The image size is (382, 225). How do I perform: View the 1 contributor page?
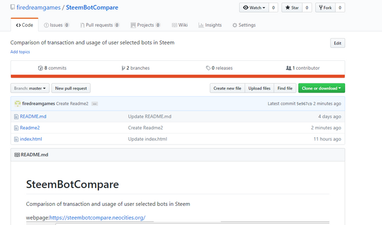click(303, 68)
